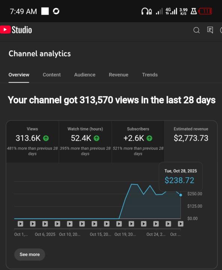Tap the red low battery indicator

click(x=205, y=11)
